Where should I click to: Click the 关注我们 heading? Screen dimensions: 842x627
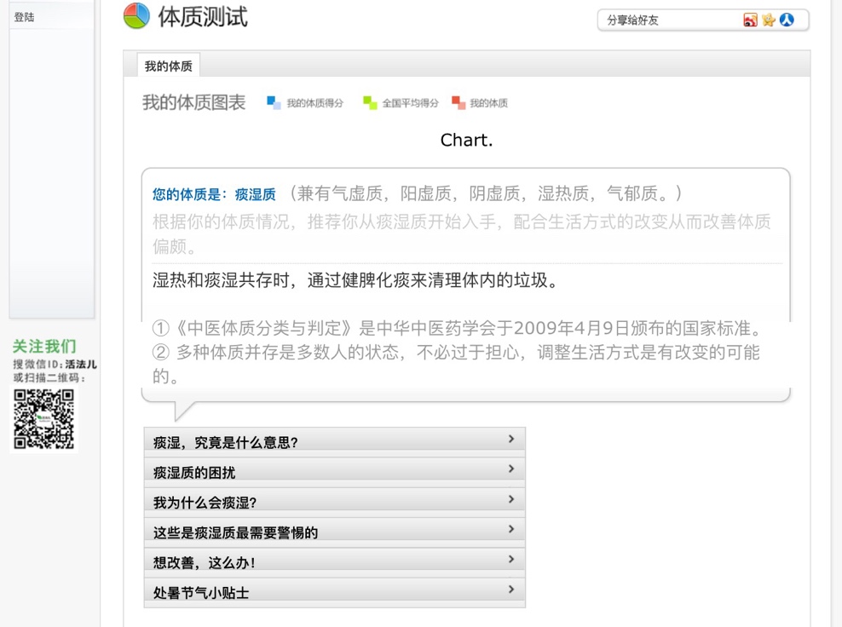tap(44, 347)
